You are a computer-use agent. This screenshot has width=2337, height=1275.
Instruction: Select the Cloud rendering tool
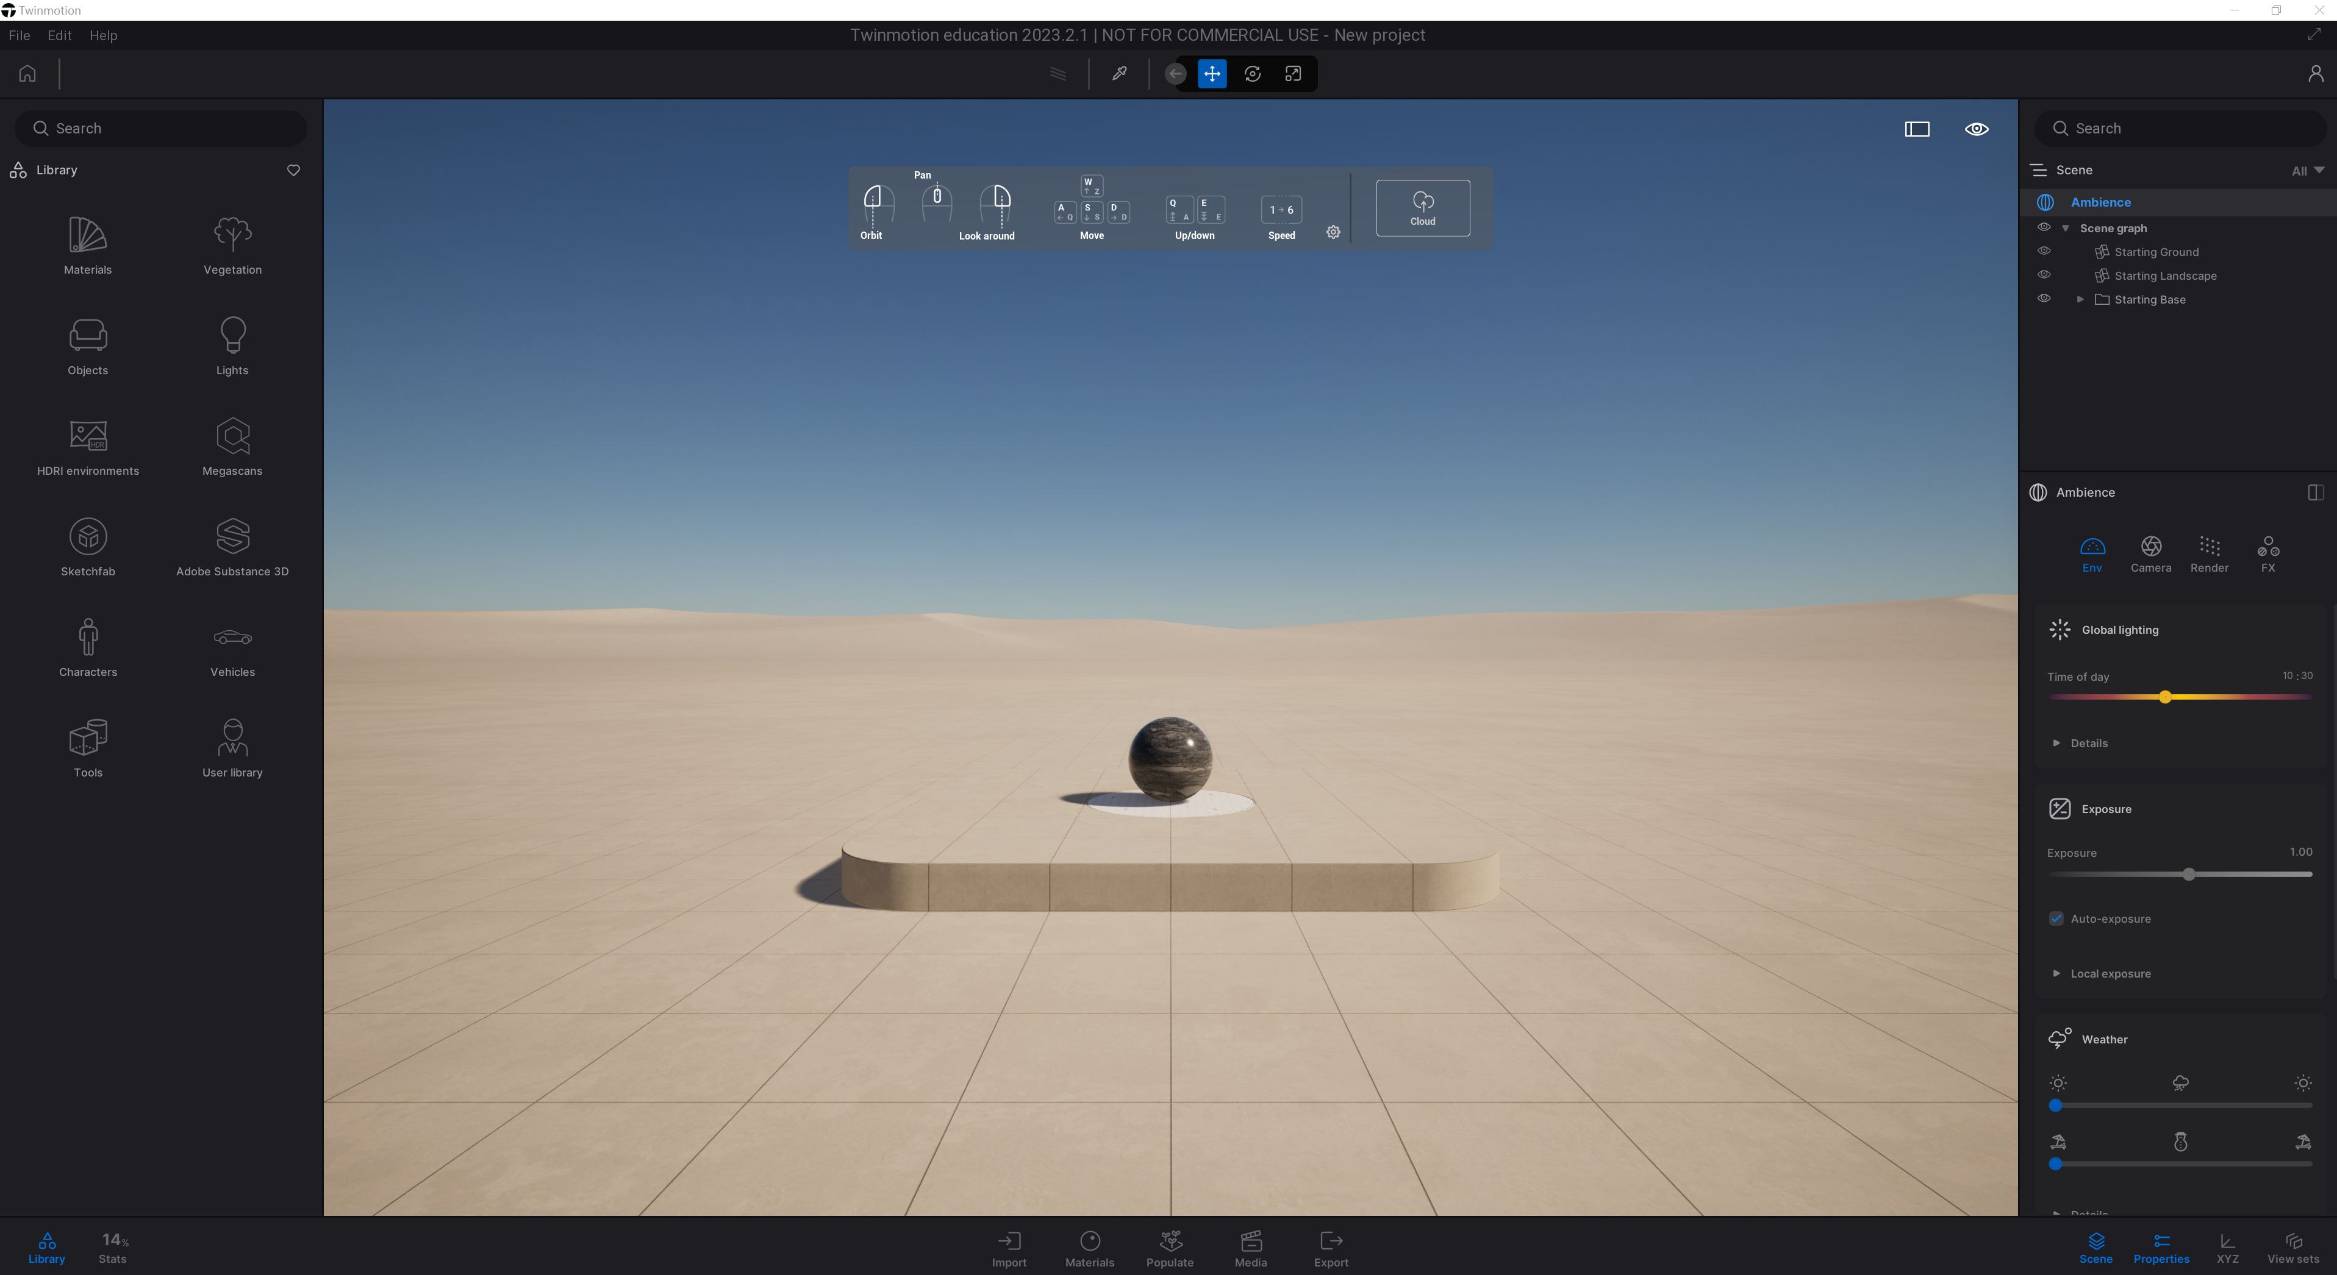pyautogui.click(x=1422, y=207)
